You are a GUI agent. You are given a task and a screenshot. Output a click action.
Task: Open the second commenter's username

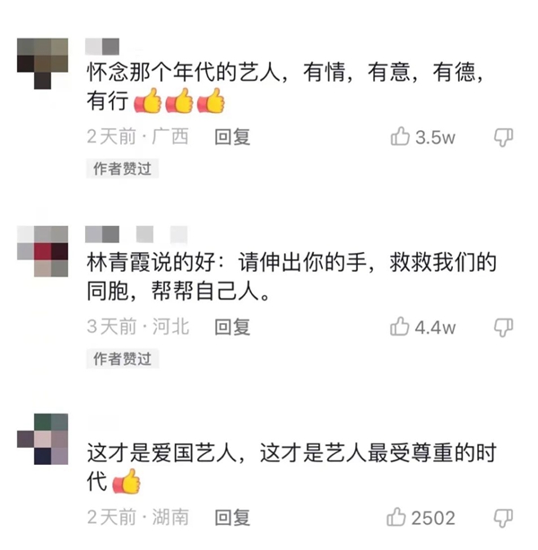136,234
